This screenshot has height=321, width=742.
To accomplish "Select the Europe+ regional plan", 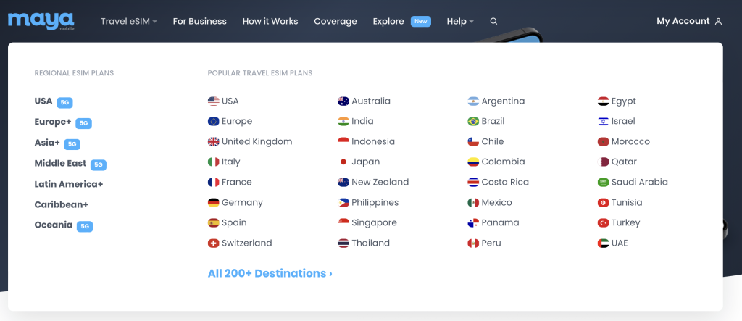I will point(63,122).
